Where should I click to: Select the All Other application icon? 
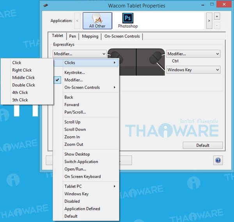coord(97,21)
